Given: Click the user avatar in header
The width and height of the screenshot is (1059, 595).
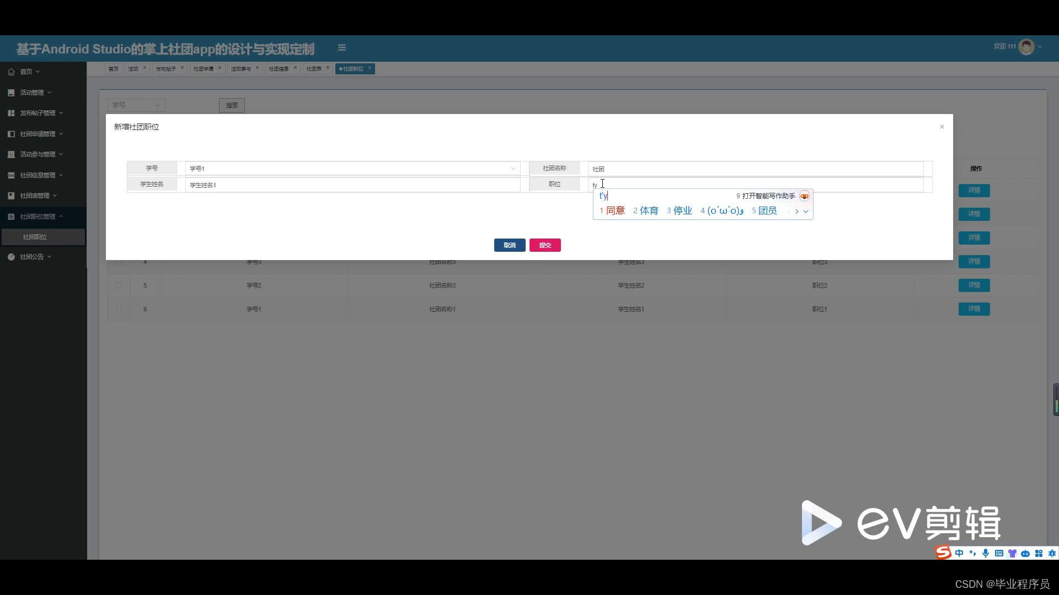Looking at the screenshot, I should [1026, 47].
